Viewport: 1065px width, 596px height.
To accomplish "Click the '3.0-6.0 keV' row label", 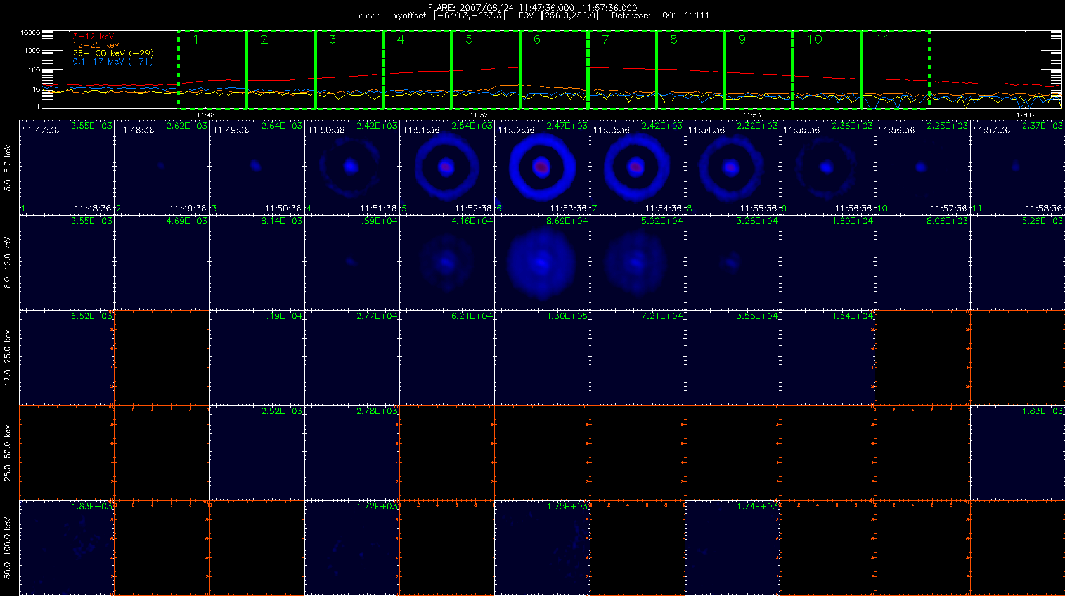I will click(x=8, y=167).
